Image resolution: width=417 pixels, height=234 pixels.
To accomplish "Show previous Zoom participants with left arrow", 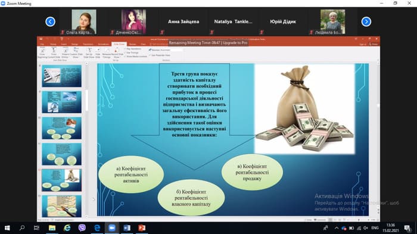I will 50,21.
